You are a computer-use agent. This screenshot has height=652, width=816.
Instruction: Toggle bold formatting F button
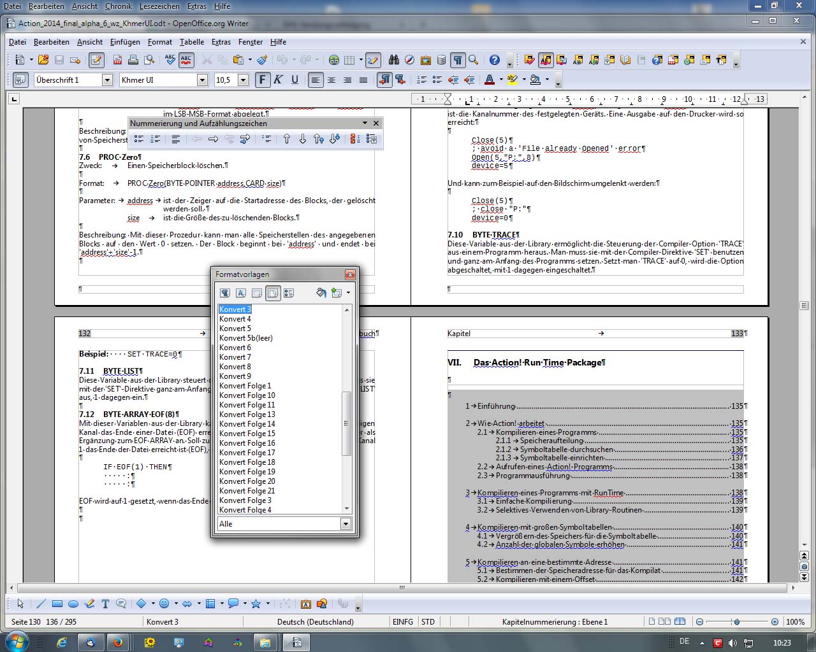pyautogui.click(x=262, y=80)
